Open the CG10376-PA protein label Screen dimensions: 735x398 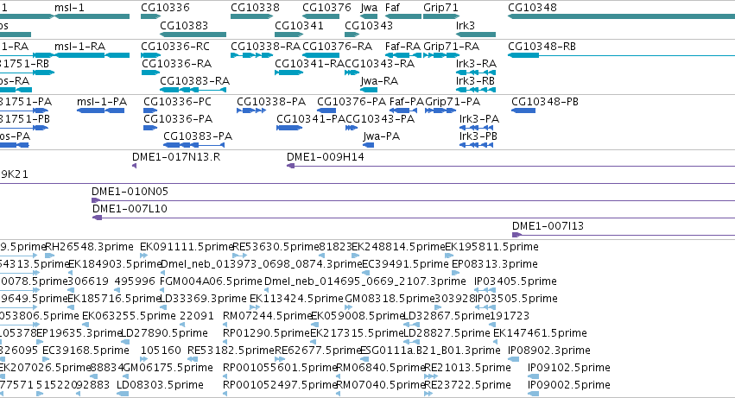click(x=352, y=102)
